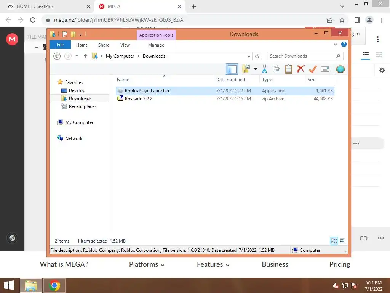Bookmark this page with the star icon
The width and height of the screenshot is (390, 293).
tap(342, 20)
